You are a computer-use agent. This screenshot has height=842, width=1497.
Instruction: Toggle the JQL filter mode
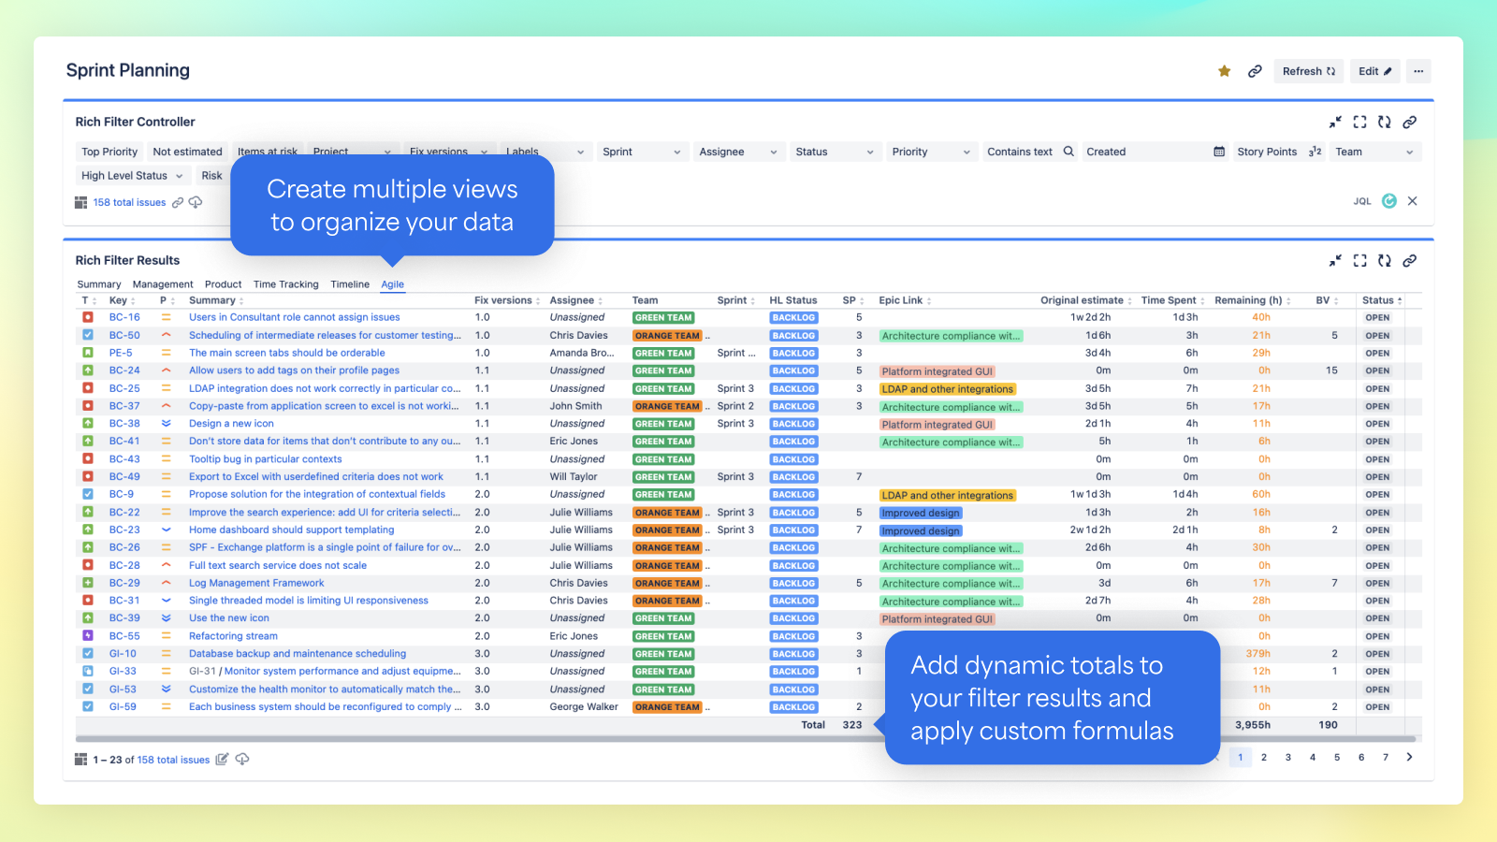tap(1362, 201)
